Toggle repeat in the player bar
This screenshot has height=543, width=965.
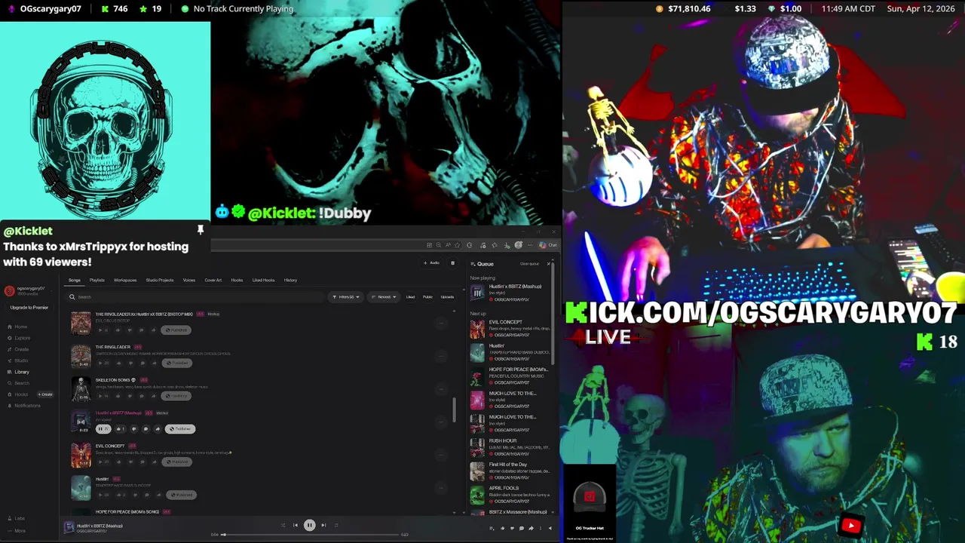[336, 525]
